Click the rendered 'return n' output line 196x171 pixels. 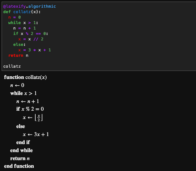tap(20, 158)
